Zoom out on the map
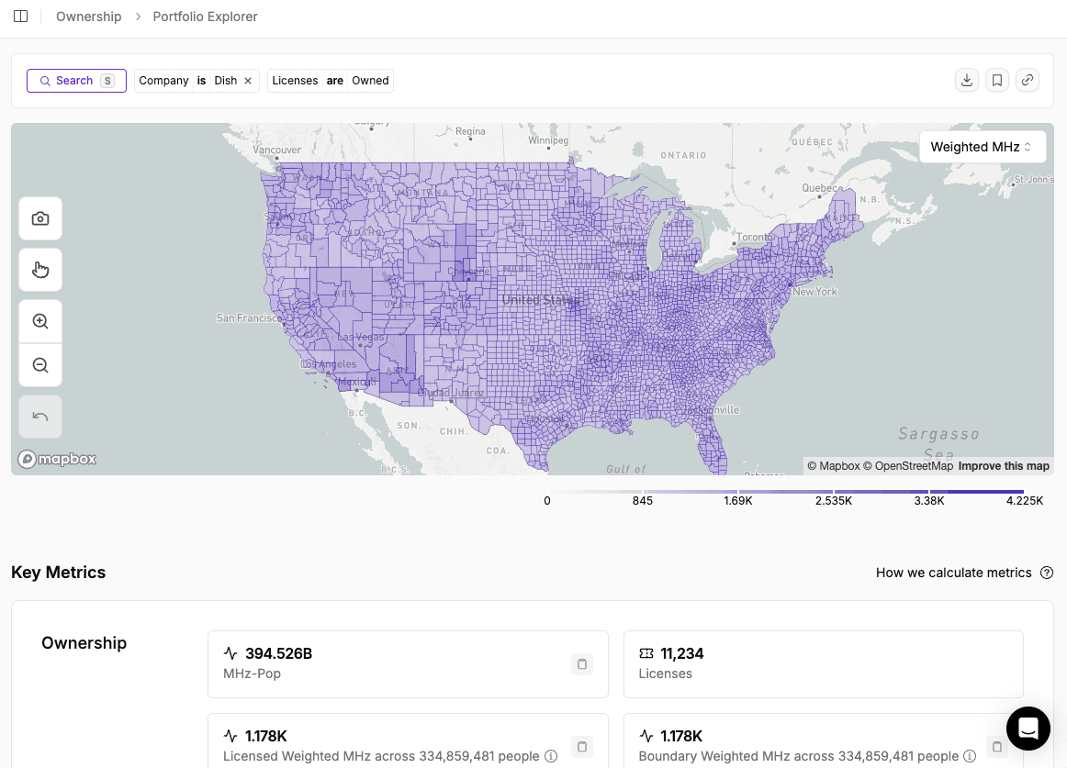 click(40, 365)
